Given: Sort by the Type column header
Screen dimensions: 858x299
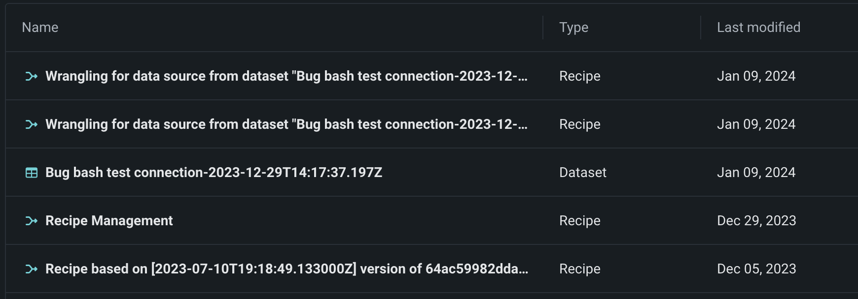Looking at the screenshot, I should coord(573,28).
